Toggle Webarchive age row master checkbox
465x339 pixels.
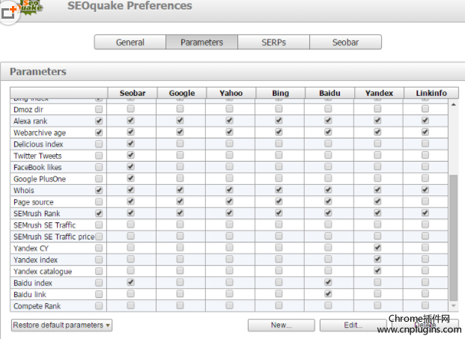tap(99, 132)
